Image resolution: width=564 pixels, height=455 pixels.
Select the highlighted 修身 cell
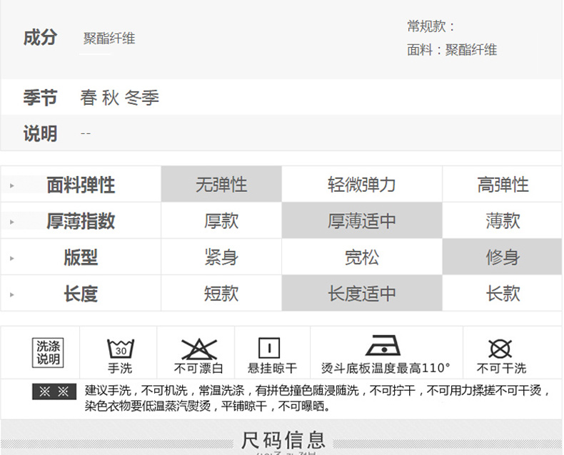(503, 257)
